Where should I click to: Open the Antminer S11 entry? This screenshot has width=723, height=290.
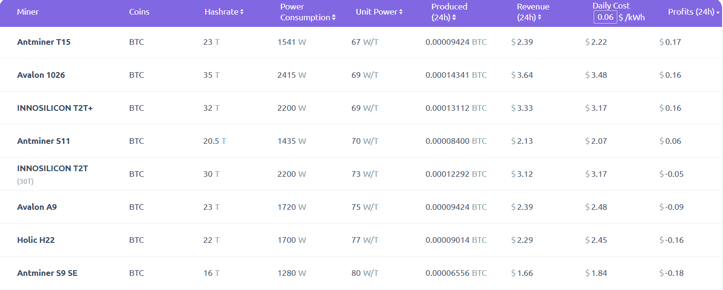(43, 141)
